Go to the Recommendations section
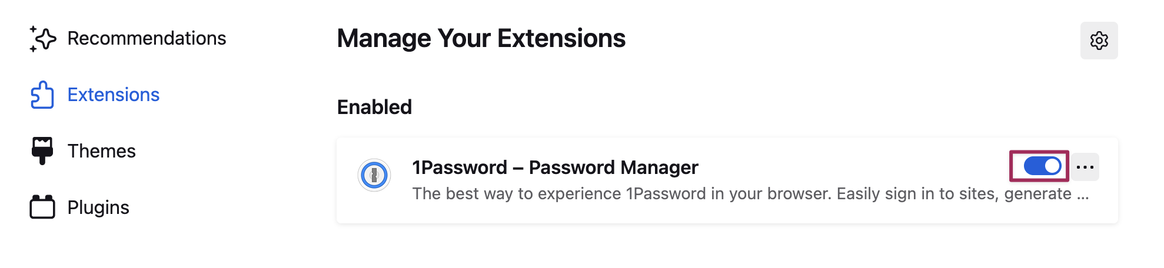The height and width of the screenshot is (268, 1164). point(147,39)
